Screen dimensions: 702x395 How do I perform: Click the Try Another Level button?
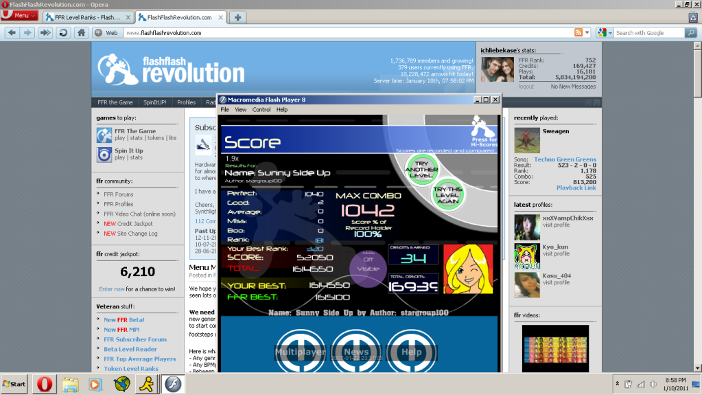click(421, 167)
